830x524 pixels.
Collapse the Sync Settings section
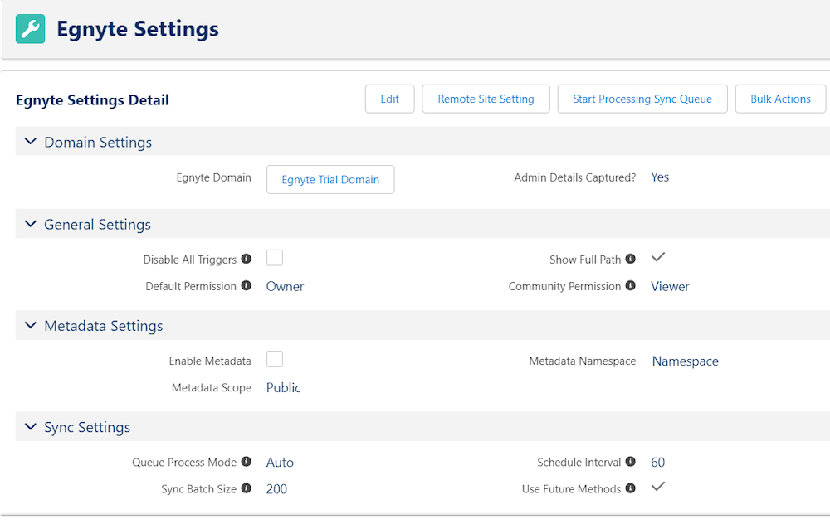point(31,427)
